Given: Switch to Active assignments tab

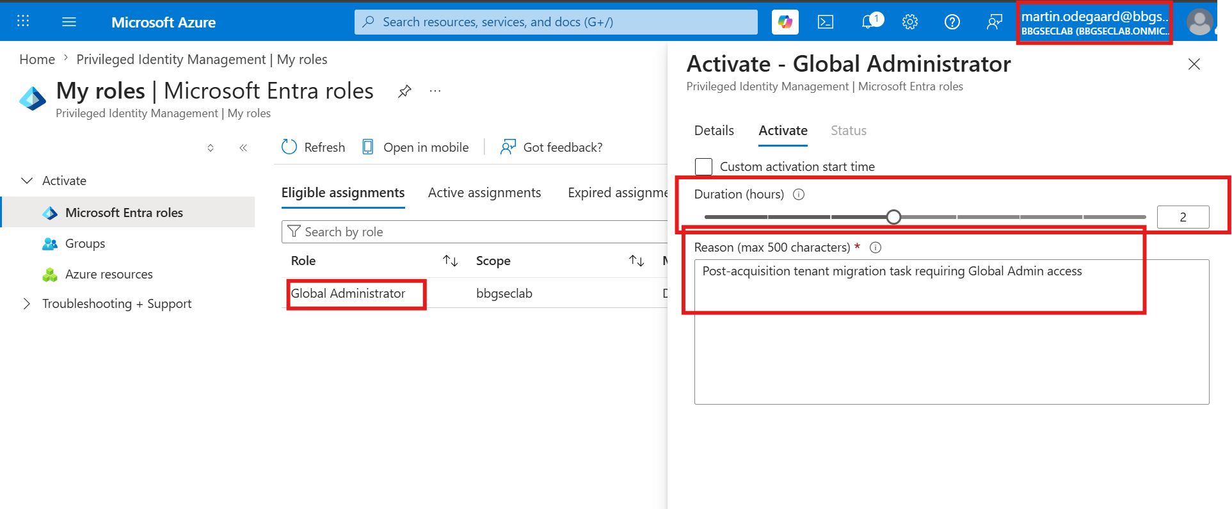Looking at the screenshot, I should [484, 193].
